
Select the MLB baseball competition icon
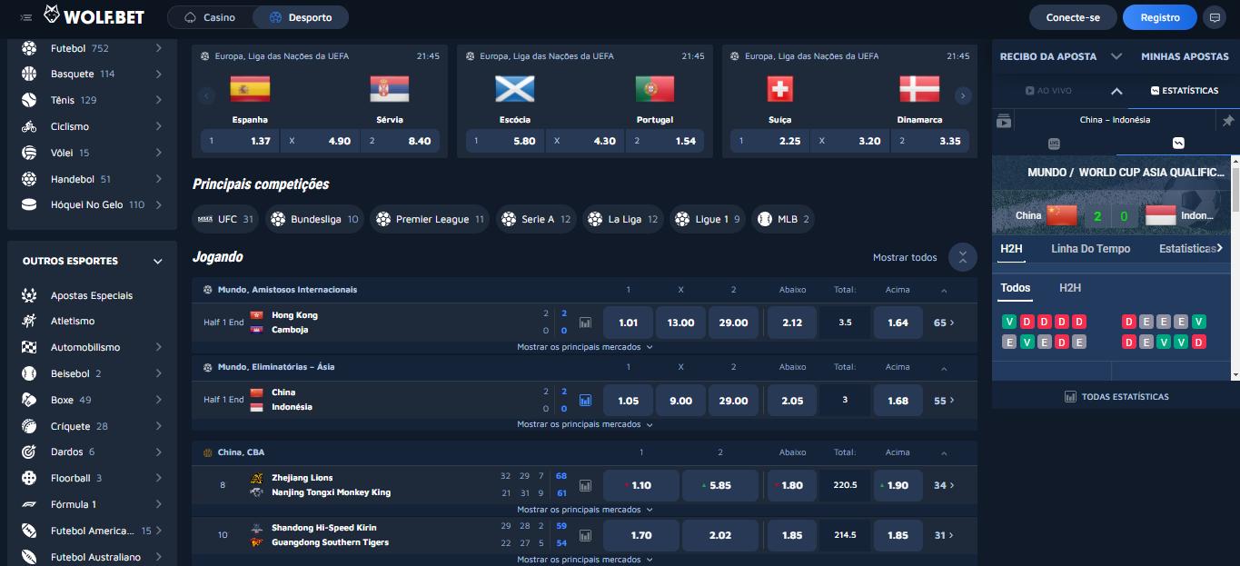coord(763,218)
